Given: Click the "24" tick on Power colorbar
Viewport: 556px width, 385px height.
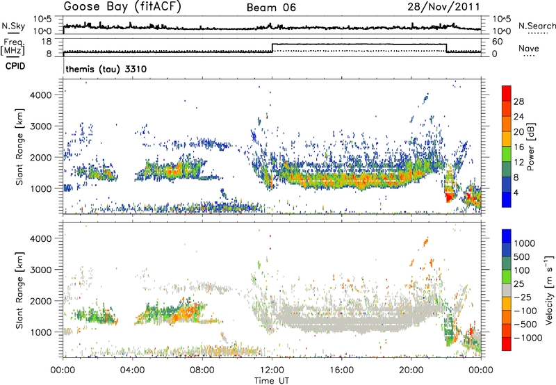Looking at the screenshot, I should click(518, 117).
